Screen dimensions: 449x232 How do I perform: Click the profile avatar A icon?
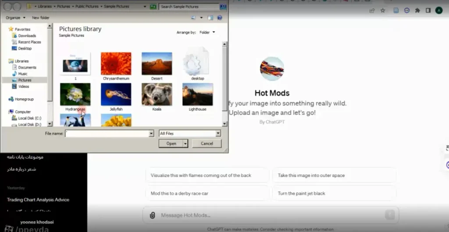438,11
